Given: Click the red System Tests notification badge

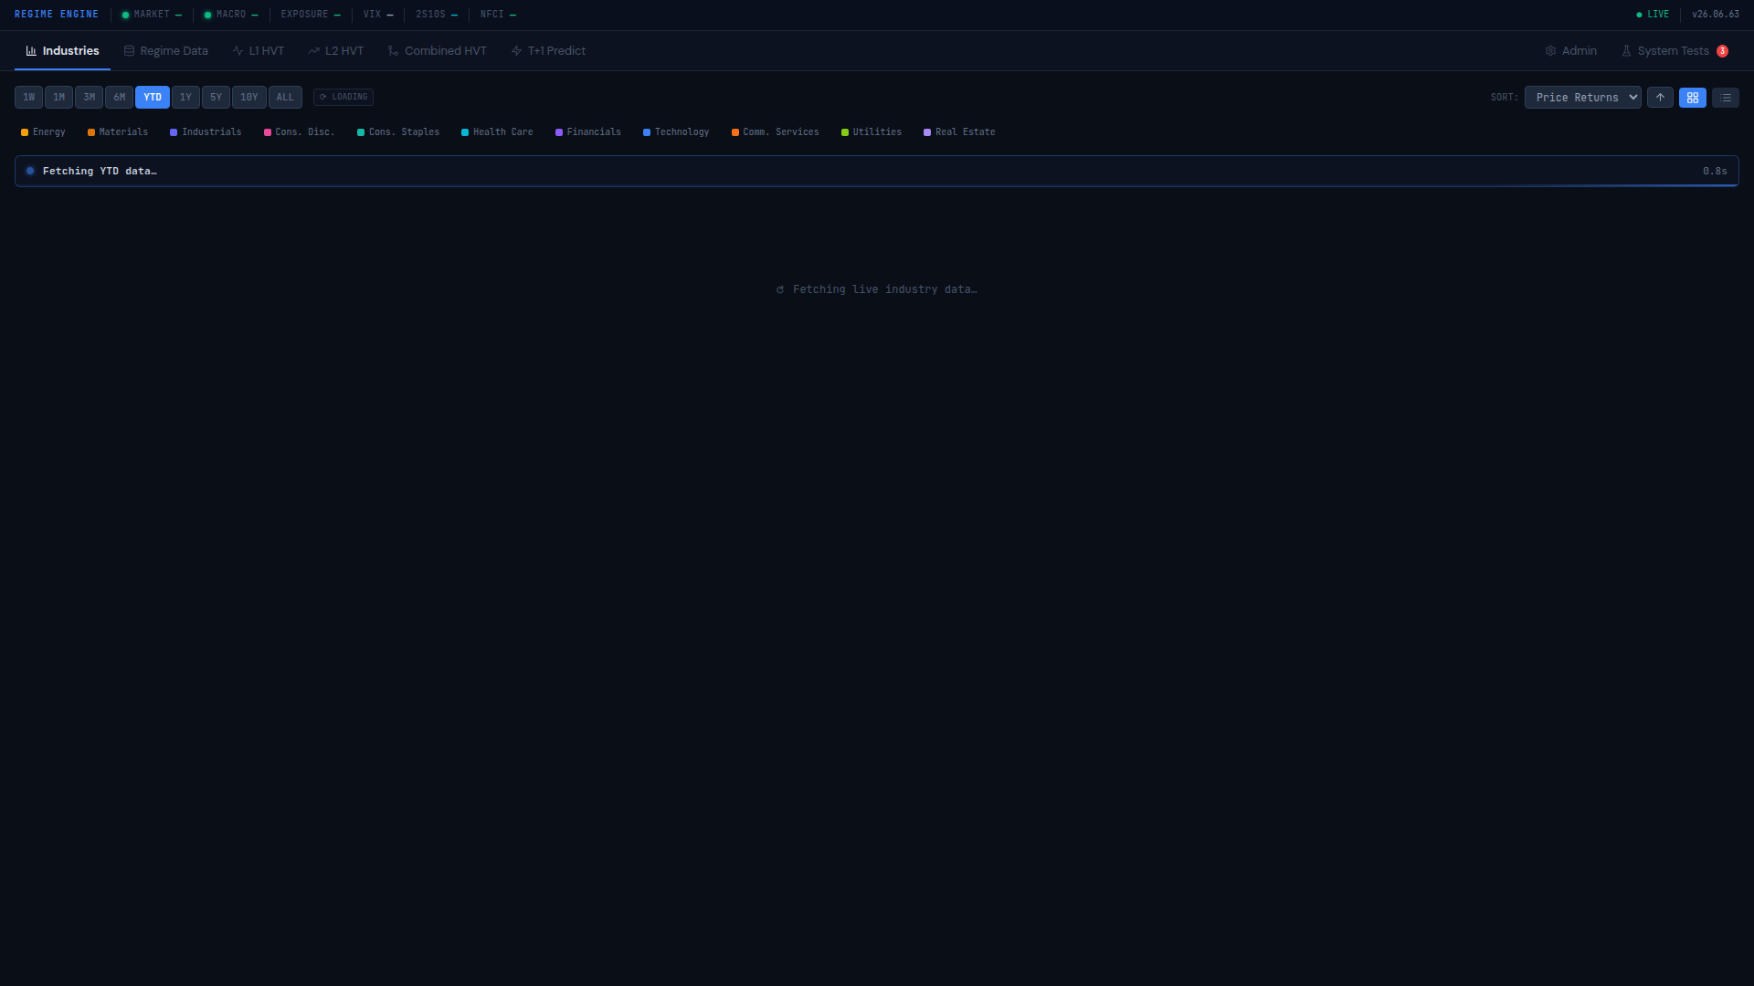Looking at the screenshot, I should coord(1722,51).
